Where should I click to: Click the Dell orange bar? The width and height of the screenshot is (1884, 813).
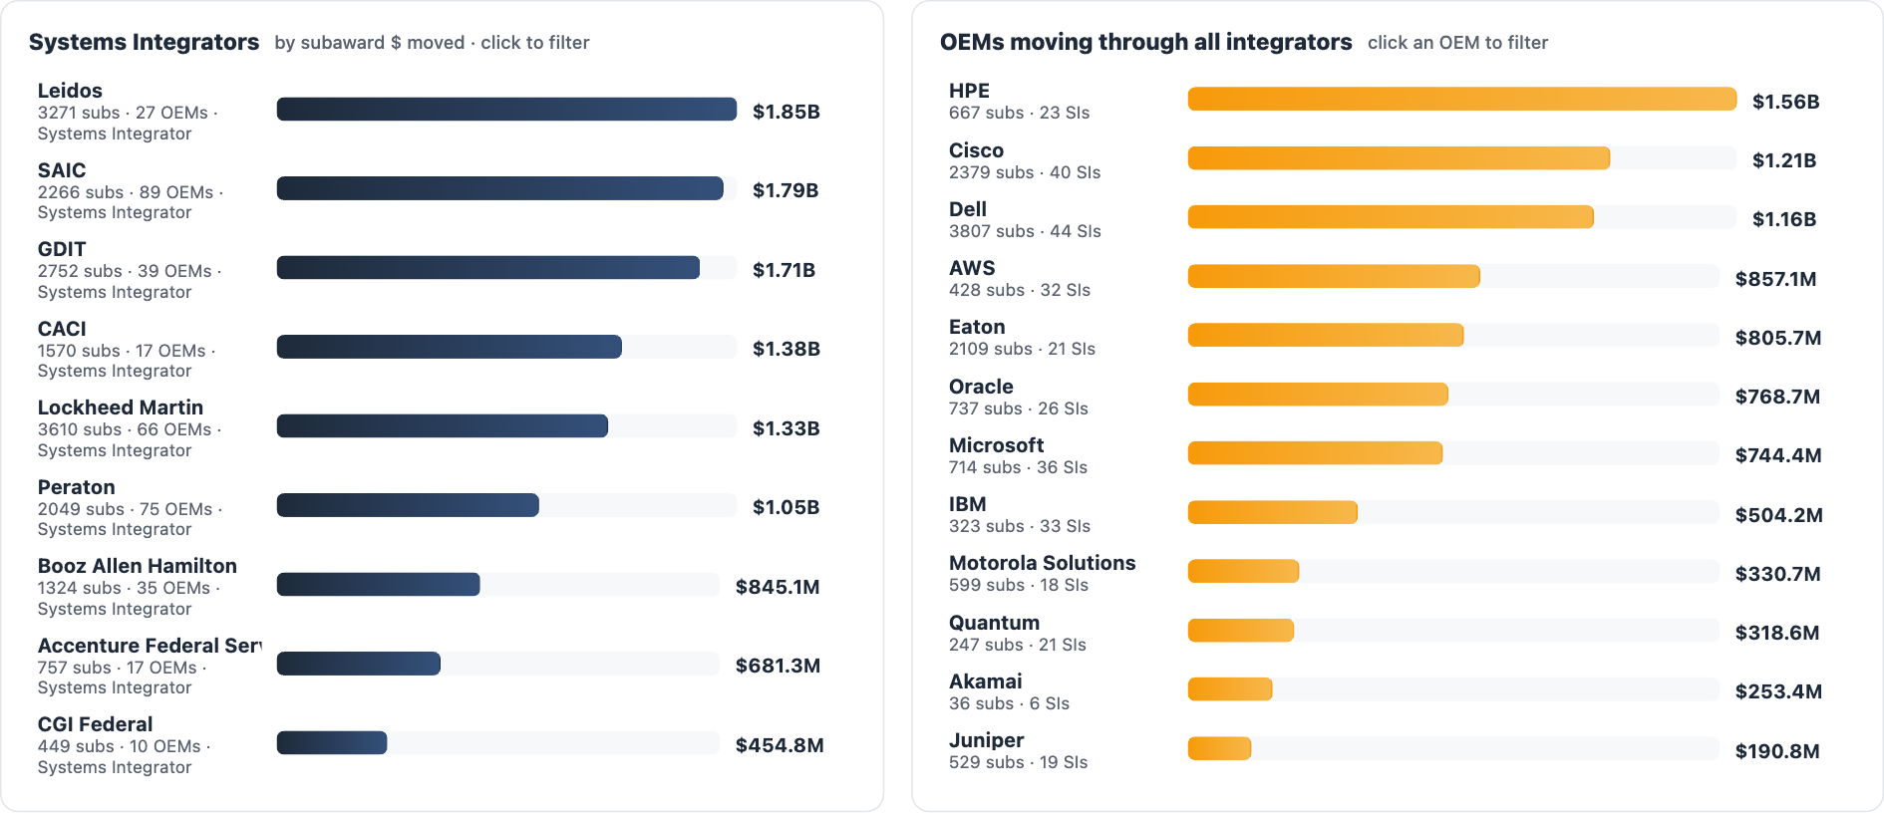[1391, 217]
